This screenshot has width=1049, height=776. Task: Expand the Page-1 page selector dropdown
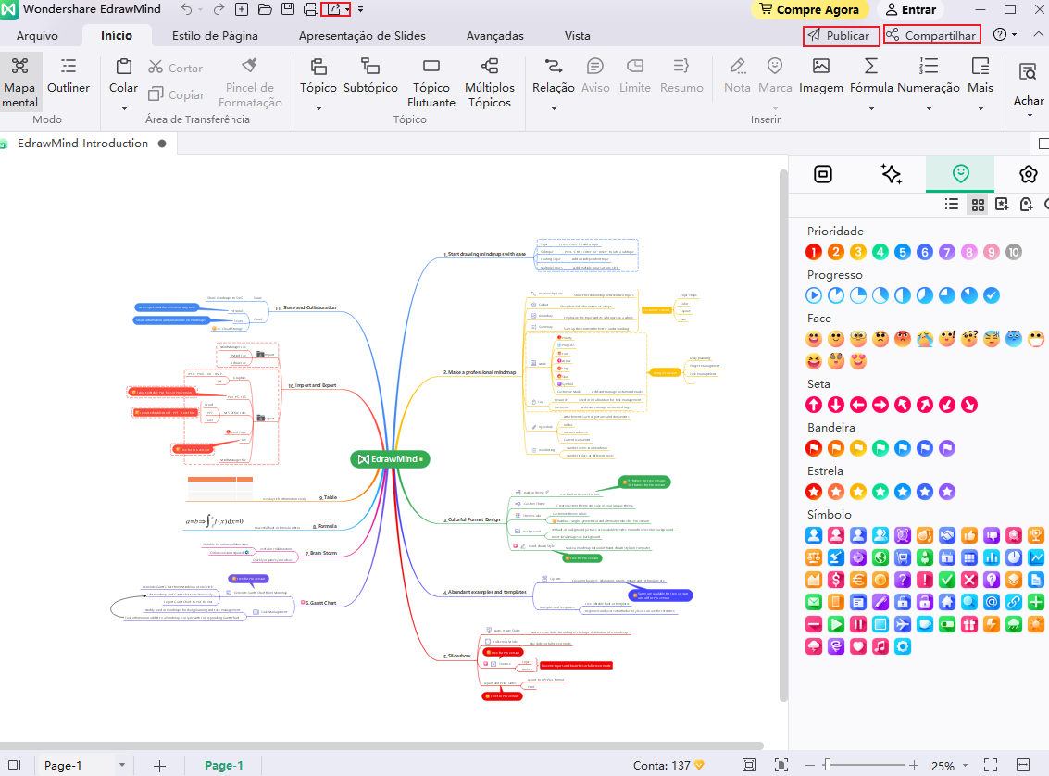pyautogui.click(x=122, y=766)
